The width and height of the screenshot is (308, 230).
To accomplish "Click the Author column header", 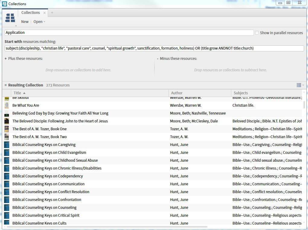I will click(177, 93).
